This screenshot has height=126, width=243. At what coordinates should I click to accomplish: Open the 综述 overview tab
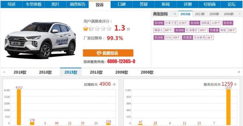coord(12,4)
